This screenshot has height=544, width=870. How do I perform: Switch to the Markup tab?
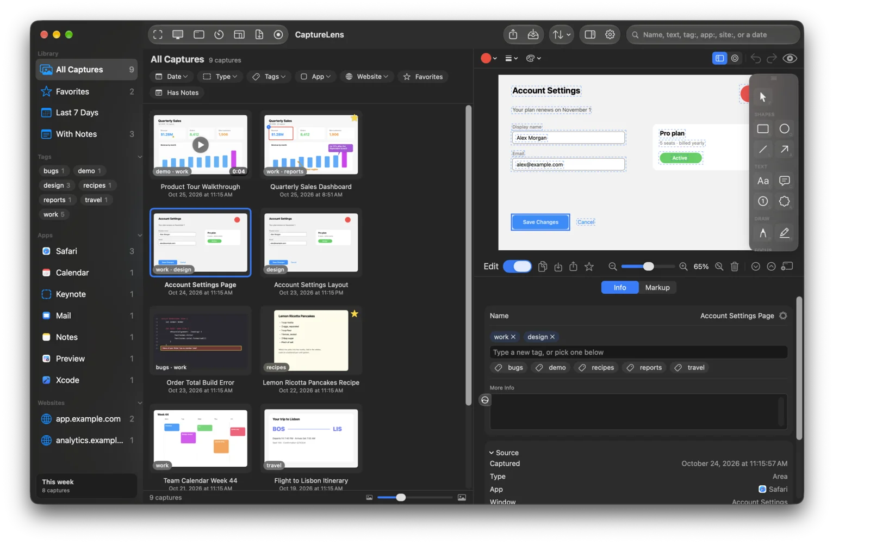[657, 288]
